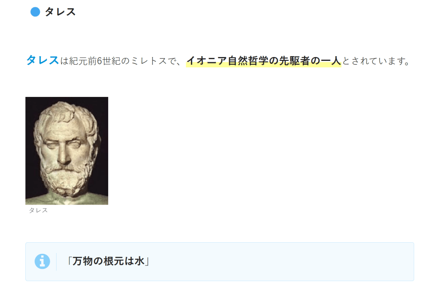The width and height of the screenshot is (439, 289).
Task: Click the character 水 in the quote box
Action: click(x=139, y=261)
